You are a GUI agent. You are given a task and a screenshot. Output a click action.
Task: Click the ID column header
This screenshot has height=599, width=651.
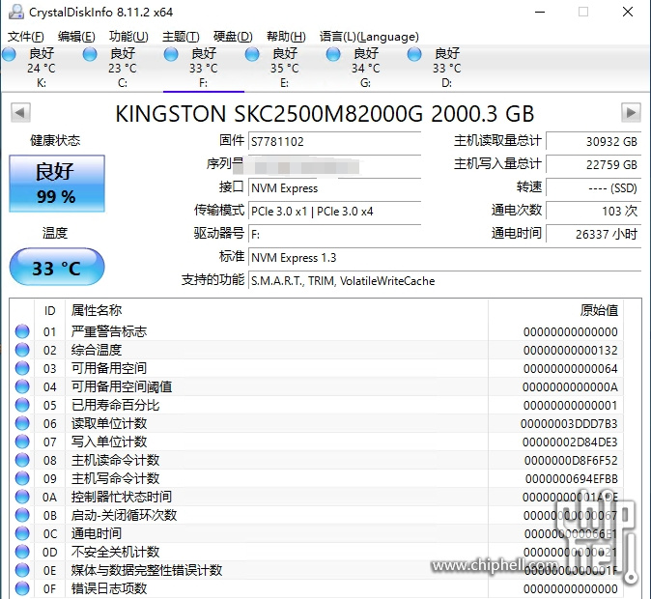tap(49, 310)
